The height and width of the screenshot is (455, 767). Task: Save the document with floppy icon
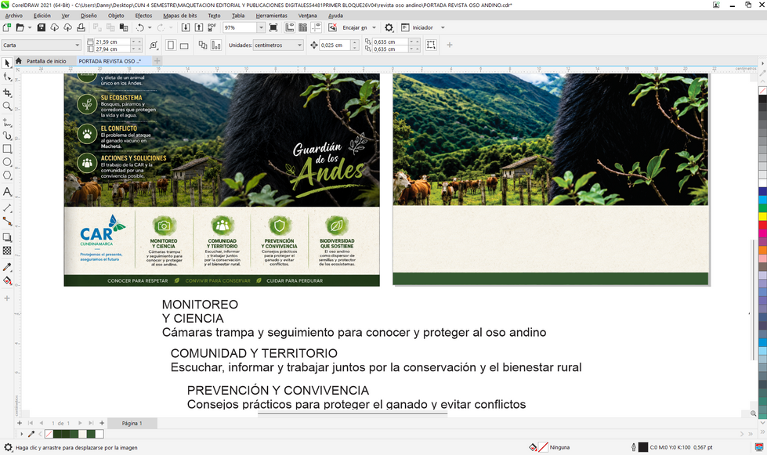41,28
